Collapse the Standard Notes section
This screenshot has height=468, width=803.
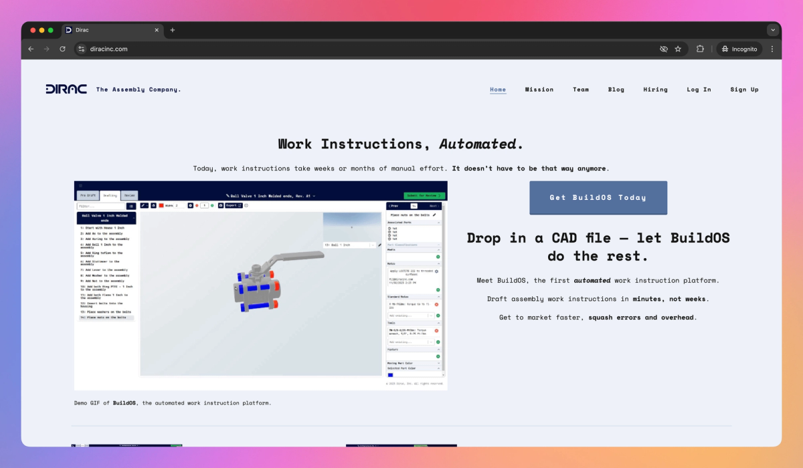(x=438, y=296)
